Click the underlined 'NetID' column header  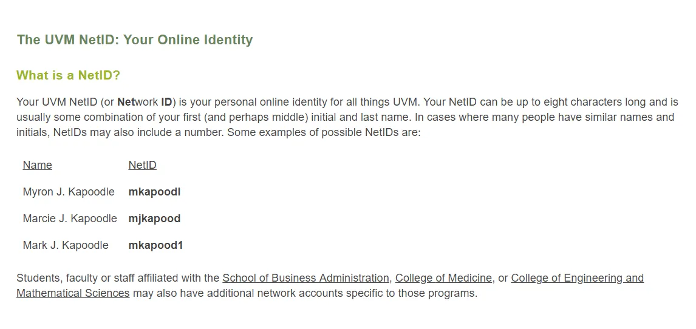[142, 165]
